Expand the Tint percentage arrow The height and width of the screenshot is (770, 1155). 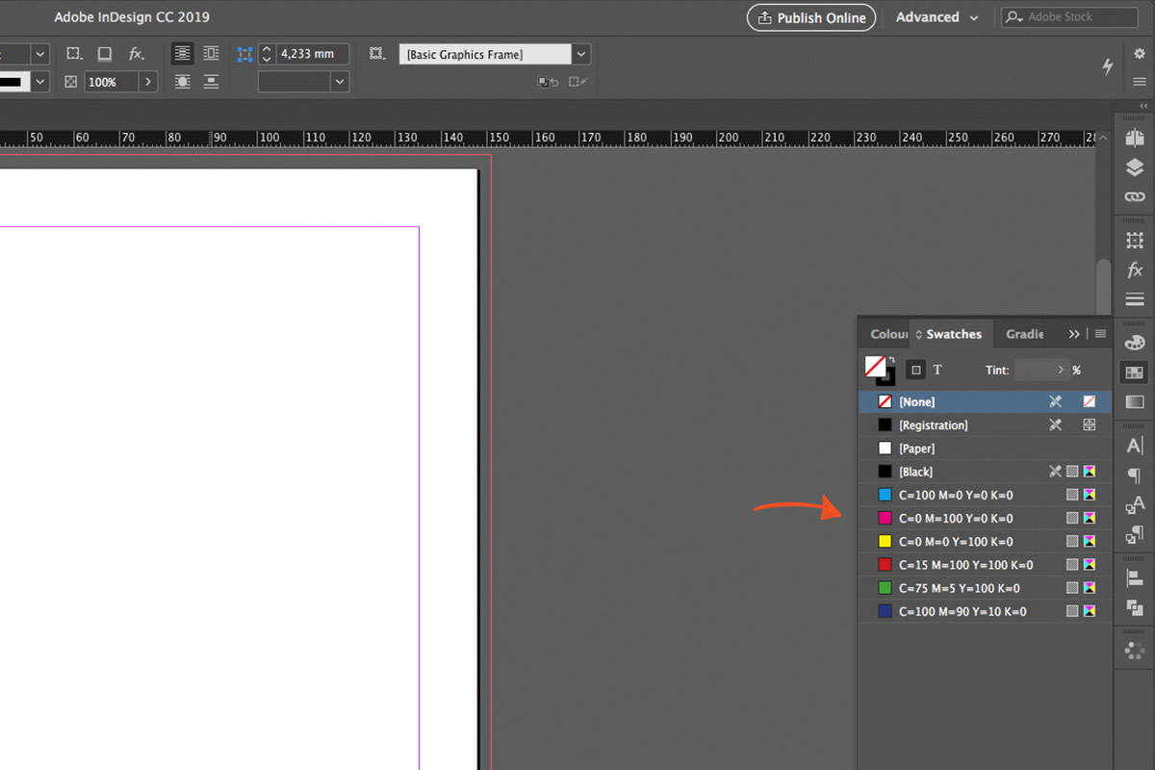tap(1061, 370)
